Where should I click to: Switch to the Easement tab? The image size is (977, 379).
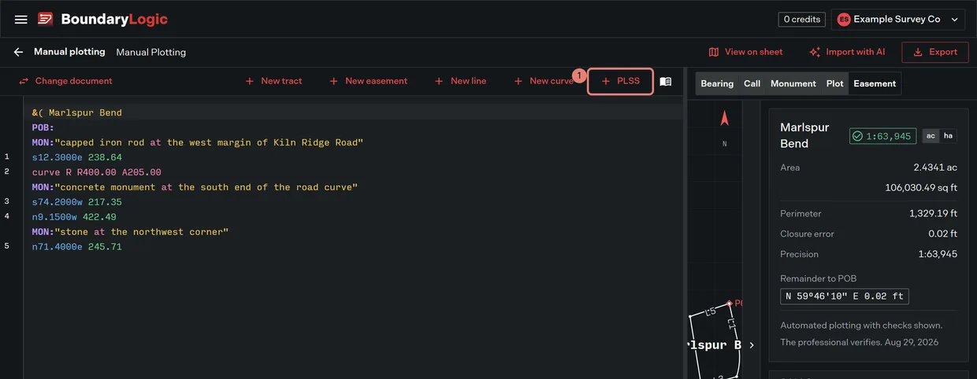(x=875, y=83)
